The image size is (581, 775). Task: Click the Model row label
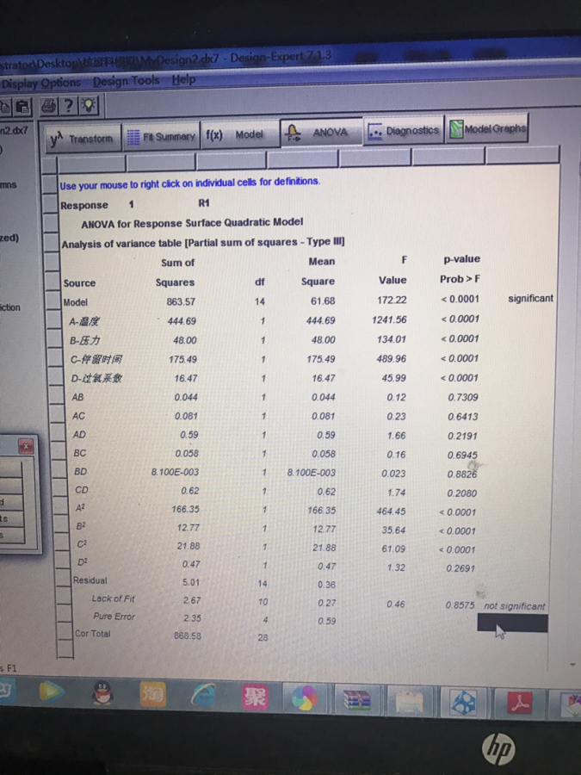pyautogui.click(x=75, y=302)
